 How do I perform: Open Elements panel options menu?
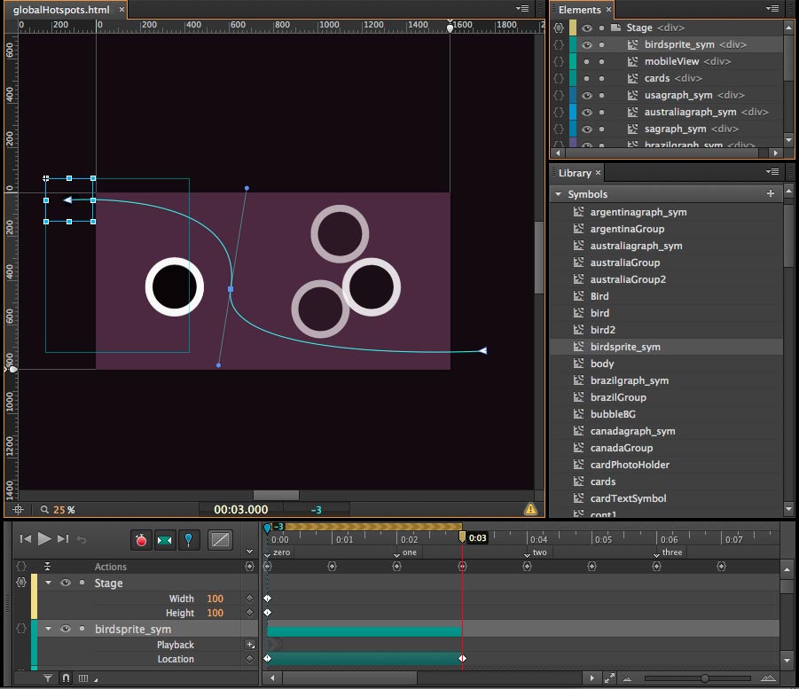(772, 8)
